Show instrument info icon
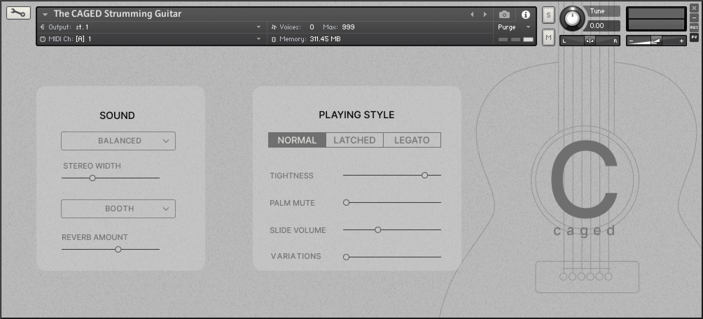Image resolution: width=703 pixels, height=319 pixels. (x=525, y=15)
